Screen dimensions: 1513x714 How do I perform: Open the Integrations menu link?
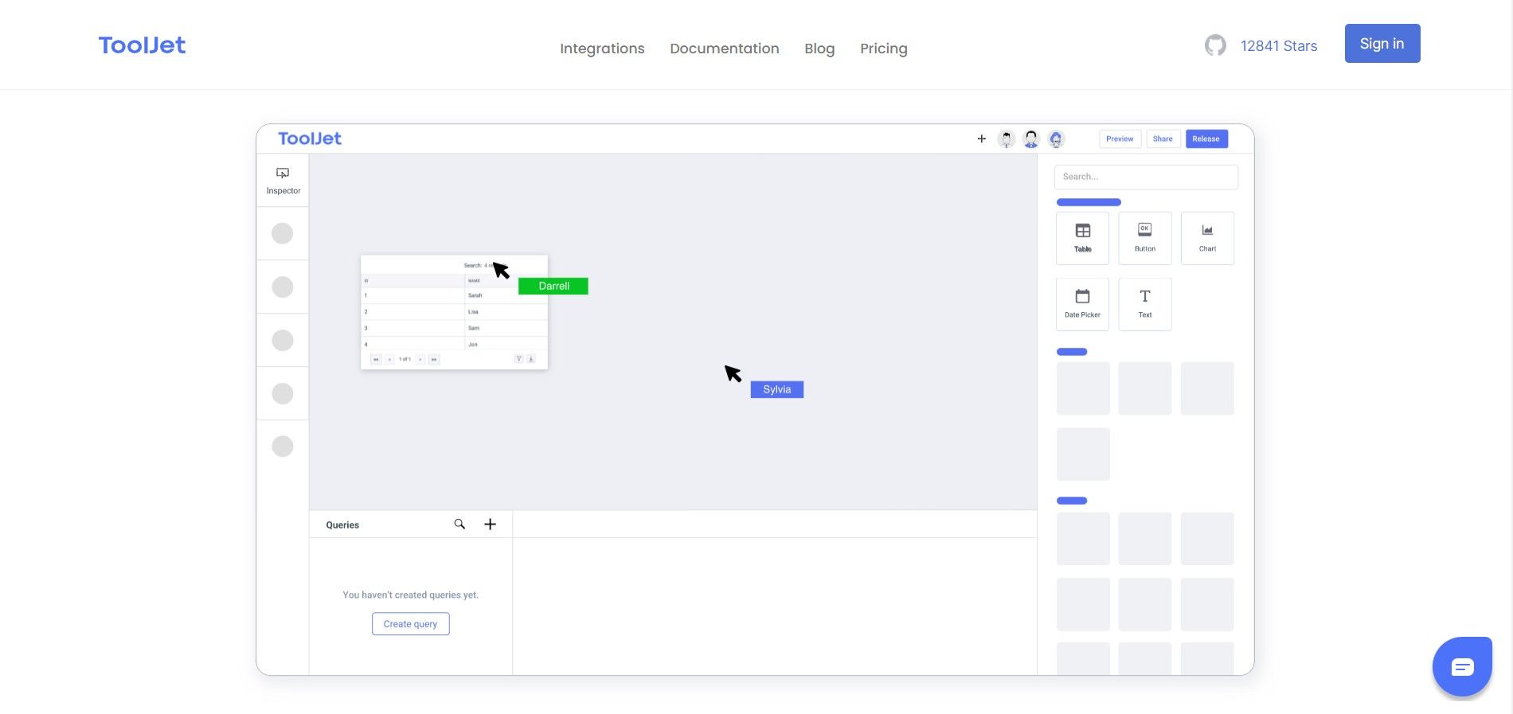(x=602, y=49)
